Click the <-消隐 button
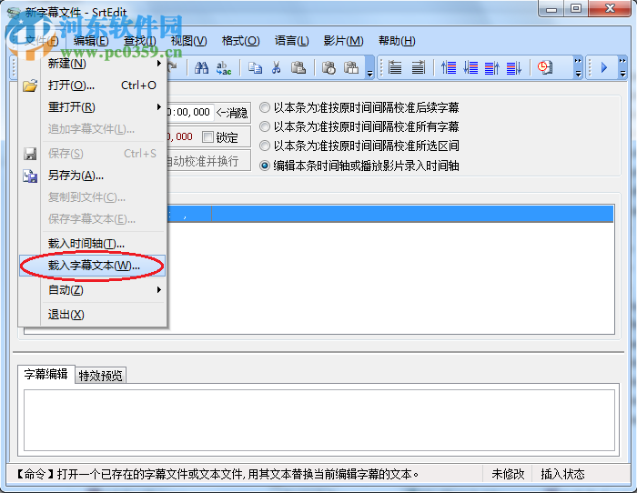This screenshot has height=493, width=637. [232, 113]
